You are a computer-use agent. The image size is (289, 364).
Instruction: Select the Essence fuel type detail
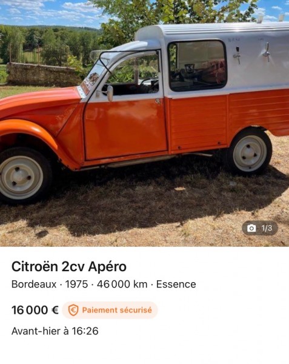pos(176,284)
